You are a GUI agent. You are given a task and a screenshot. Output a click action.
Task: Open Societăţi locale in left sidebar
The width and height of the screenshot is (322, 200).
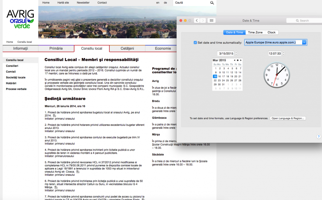coord(16,77)
